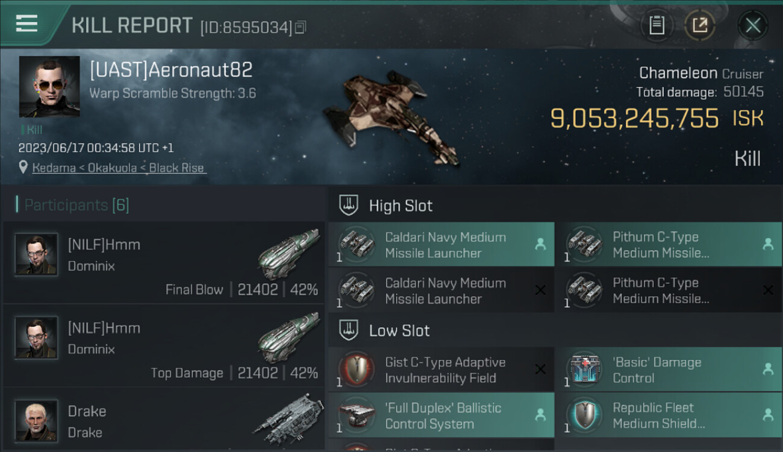Select the destroyed Caldari Navy Medium Missile Launcher
The image size is (783, 452).
click(441, 290)
